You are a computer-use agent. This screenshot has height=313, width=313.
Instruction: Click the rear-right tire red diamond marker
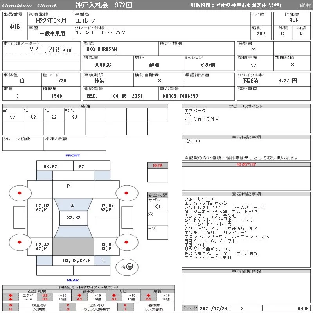pos(126,242)
